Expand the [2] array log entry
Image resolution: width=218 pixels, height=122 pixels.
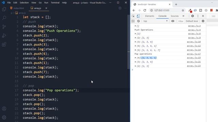point(135,34)
